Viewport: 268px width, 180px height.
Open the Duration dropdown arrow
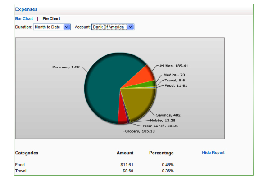tap(67, 27)
